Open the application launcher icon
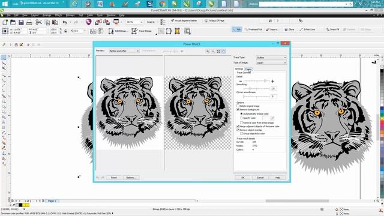Screen dimensions: 384x216 116,22
